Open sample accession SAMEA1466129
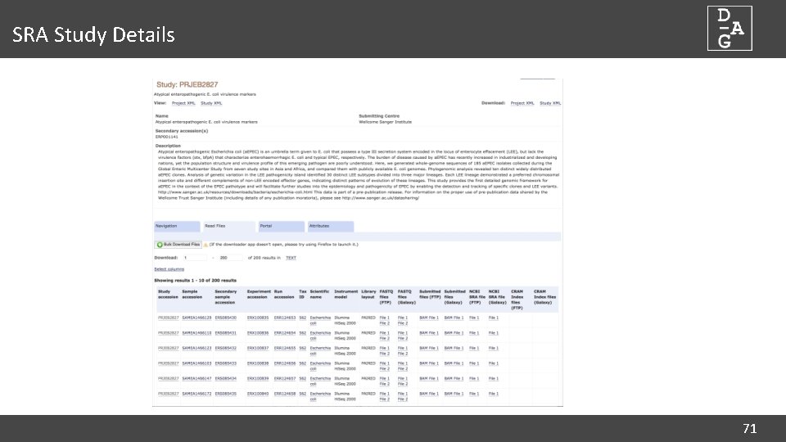Viewport: 786px width, 442px height. 196,318
